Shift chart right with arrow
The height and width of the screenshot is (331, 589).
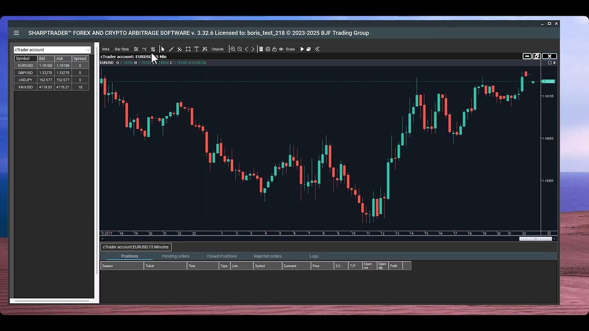(253, 49)
